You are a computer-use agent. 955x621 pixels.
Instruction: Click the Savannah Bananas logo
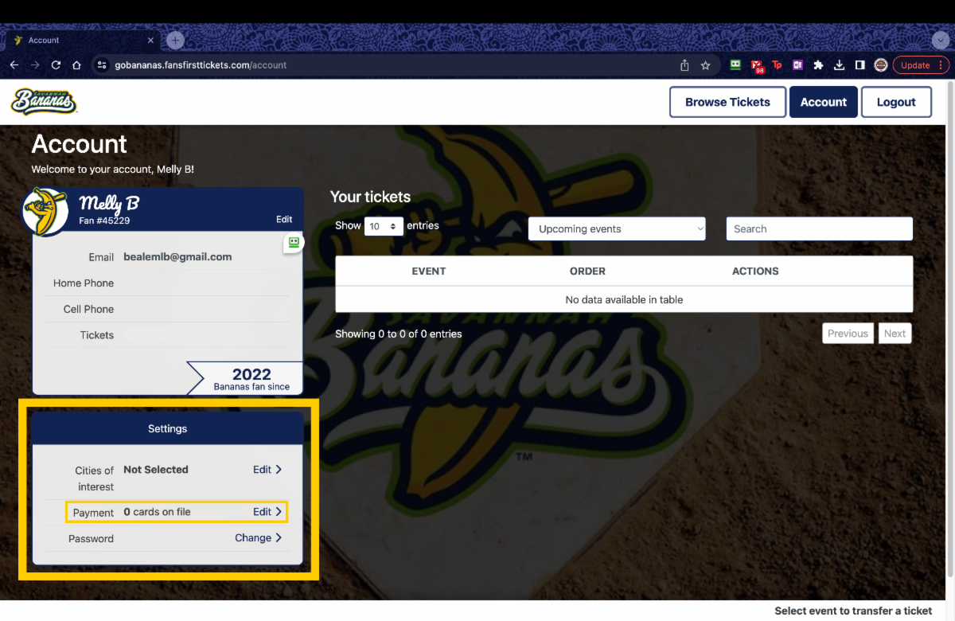44,101
